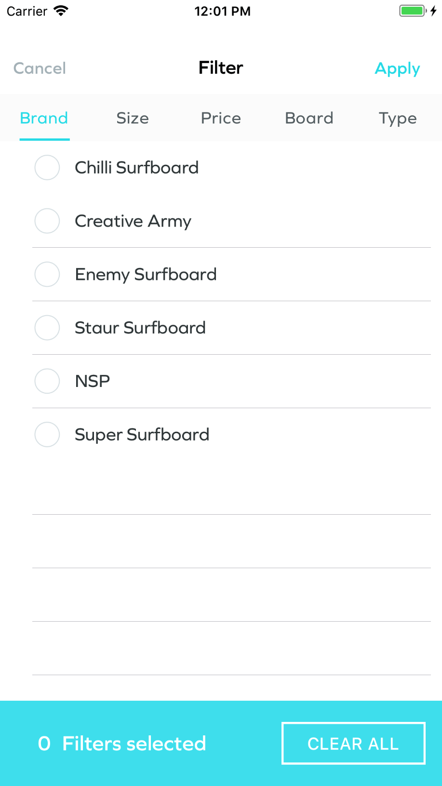This screenshot has height=786, width=442.
Task: Tap the Wi-Fi status icon
Action: click(61, 11)
